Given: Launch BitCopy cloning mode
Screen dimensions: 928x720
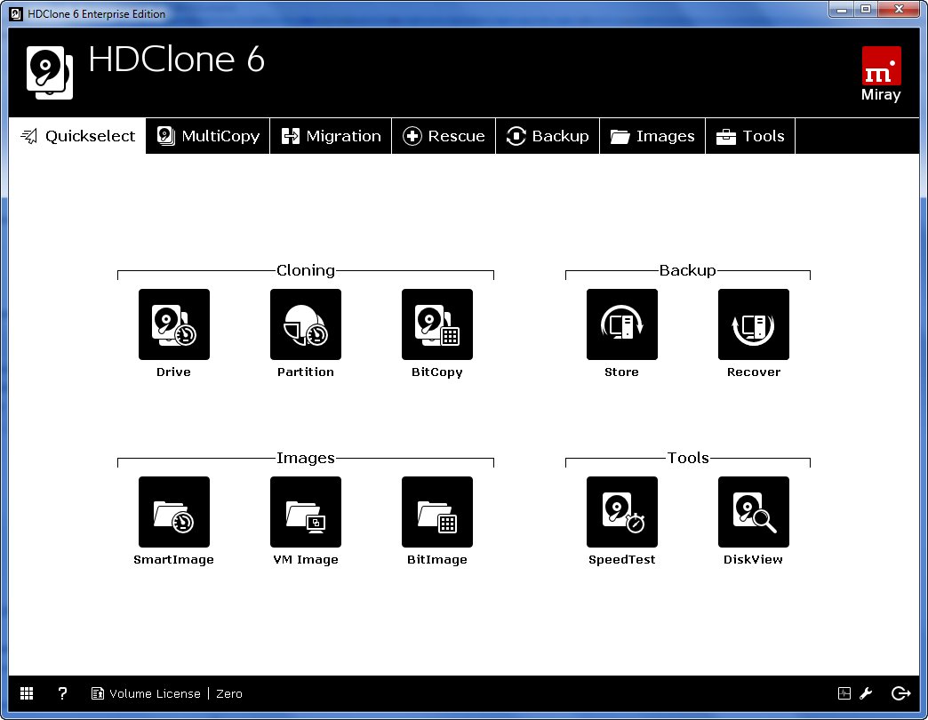Looking at the screenshot, I should pos(436,324).
